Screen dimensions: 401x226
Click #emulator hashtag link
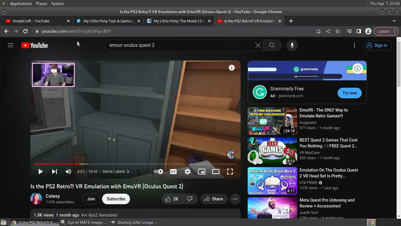point(108,215)
